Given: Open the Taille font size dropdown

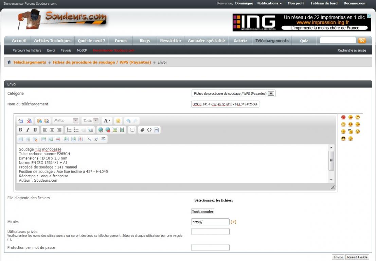Looking at the screenshot, I should [96, 121].
